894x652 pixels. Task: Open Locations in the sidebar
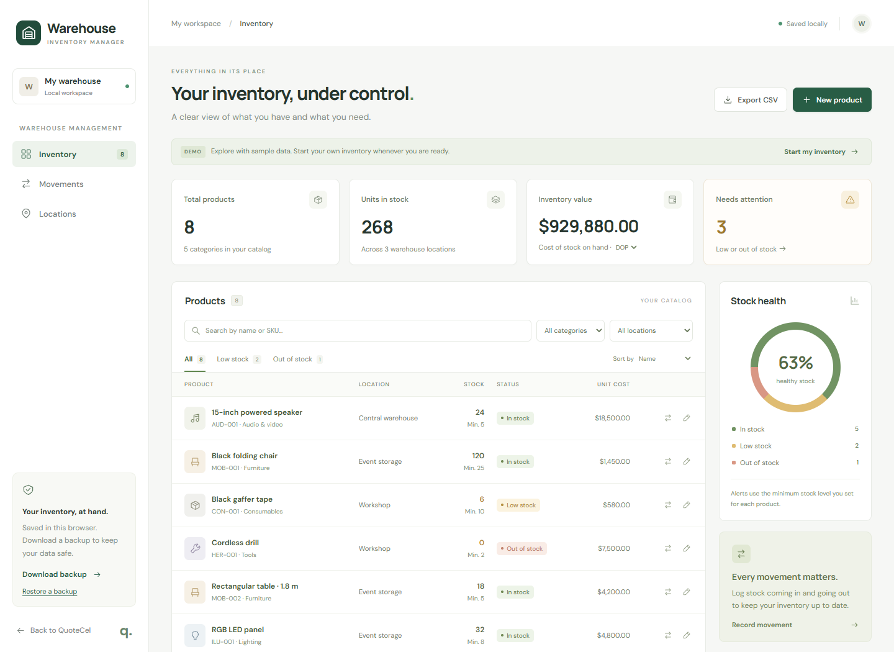coord(74,214)
